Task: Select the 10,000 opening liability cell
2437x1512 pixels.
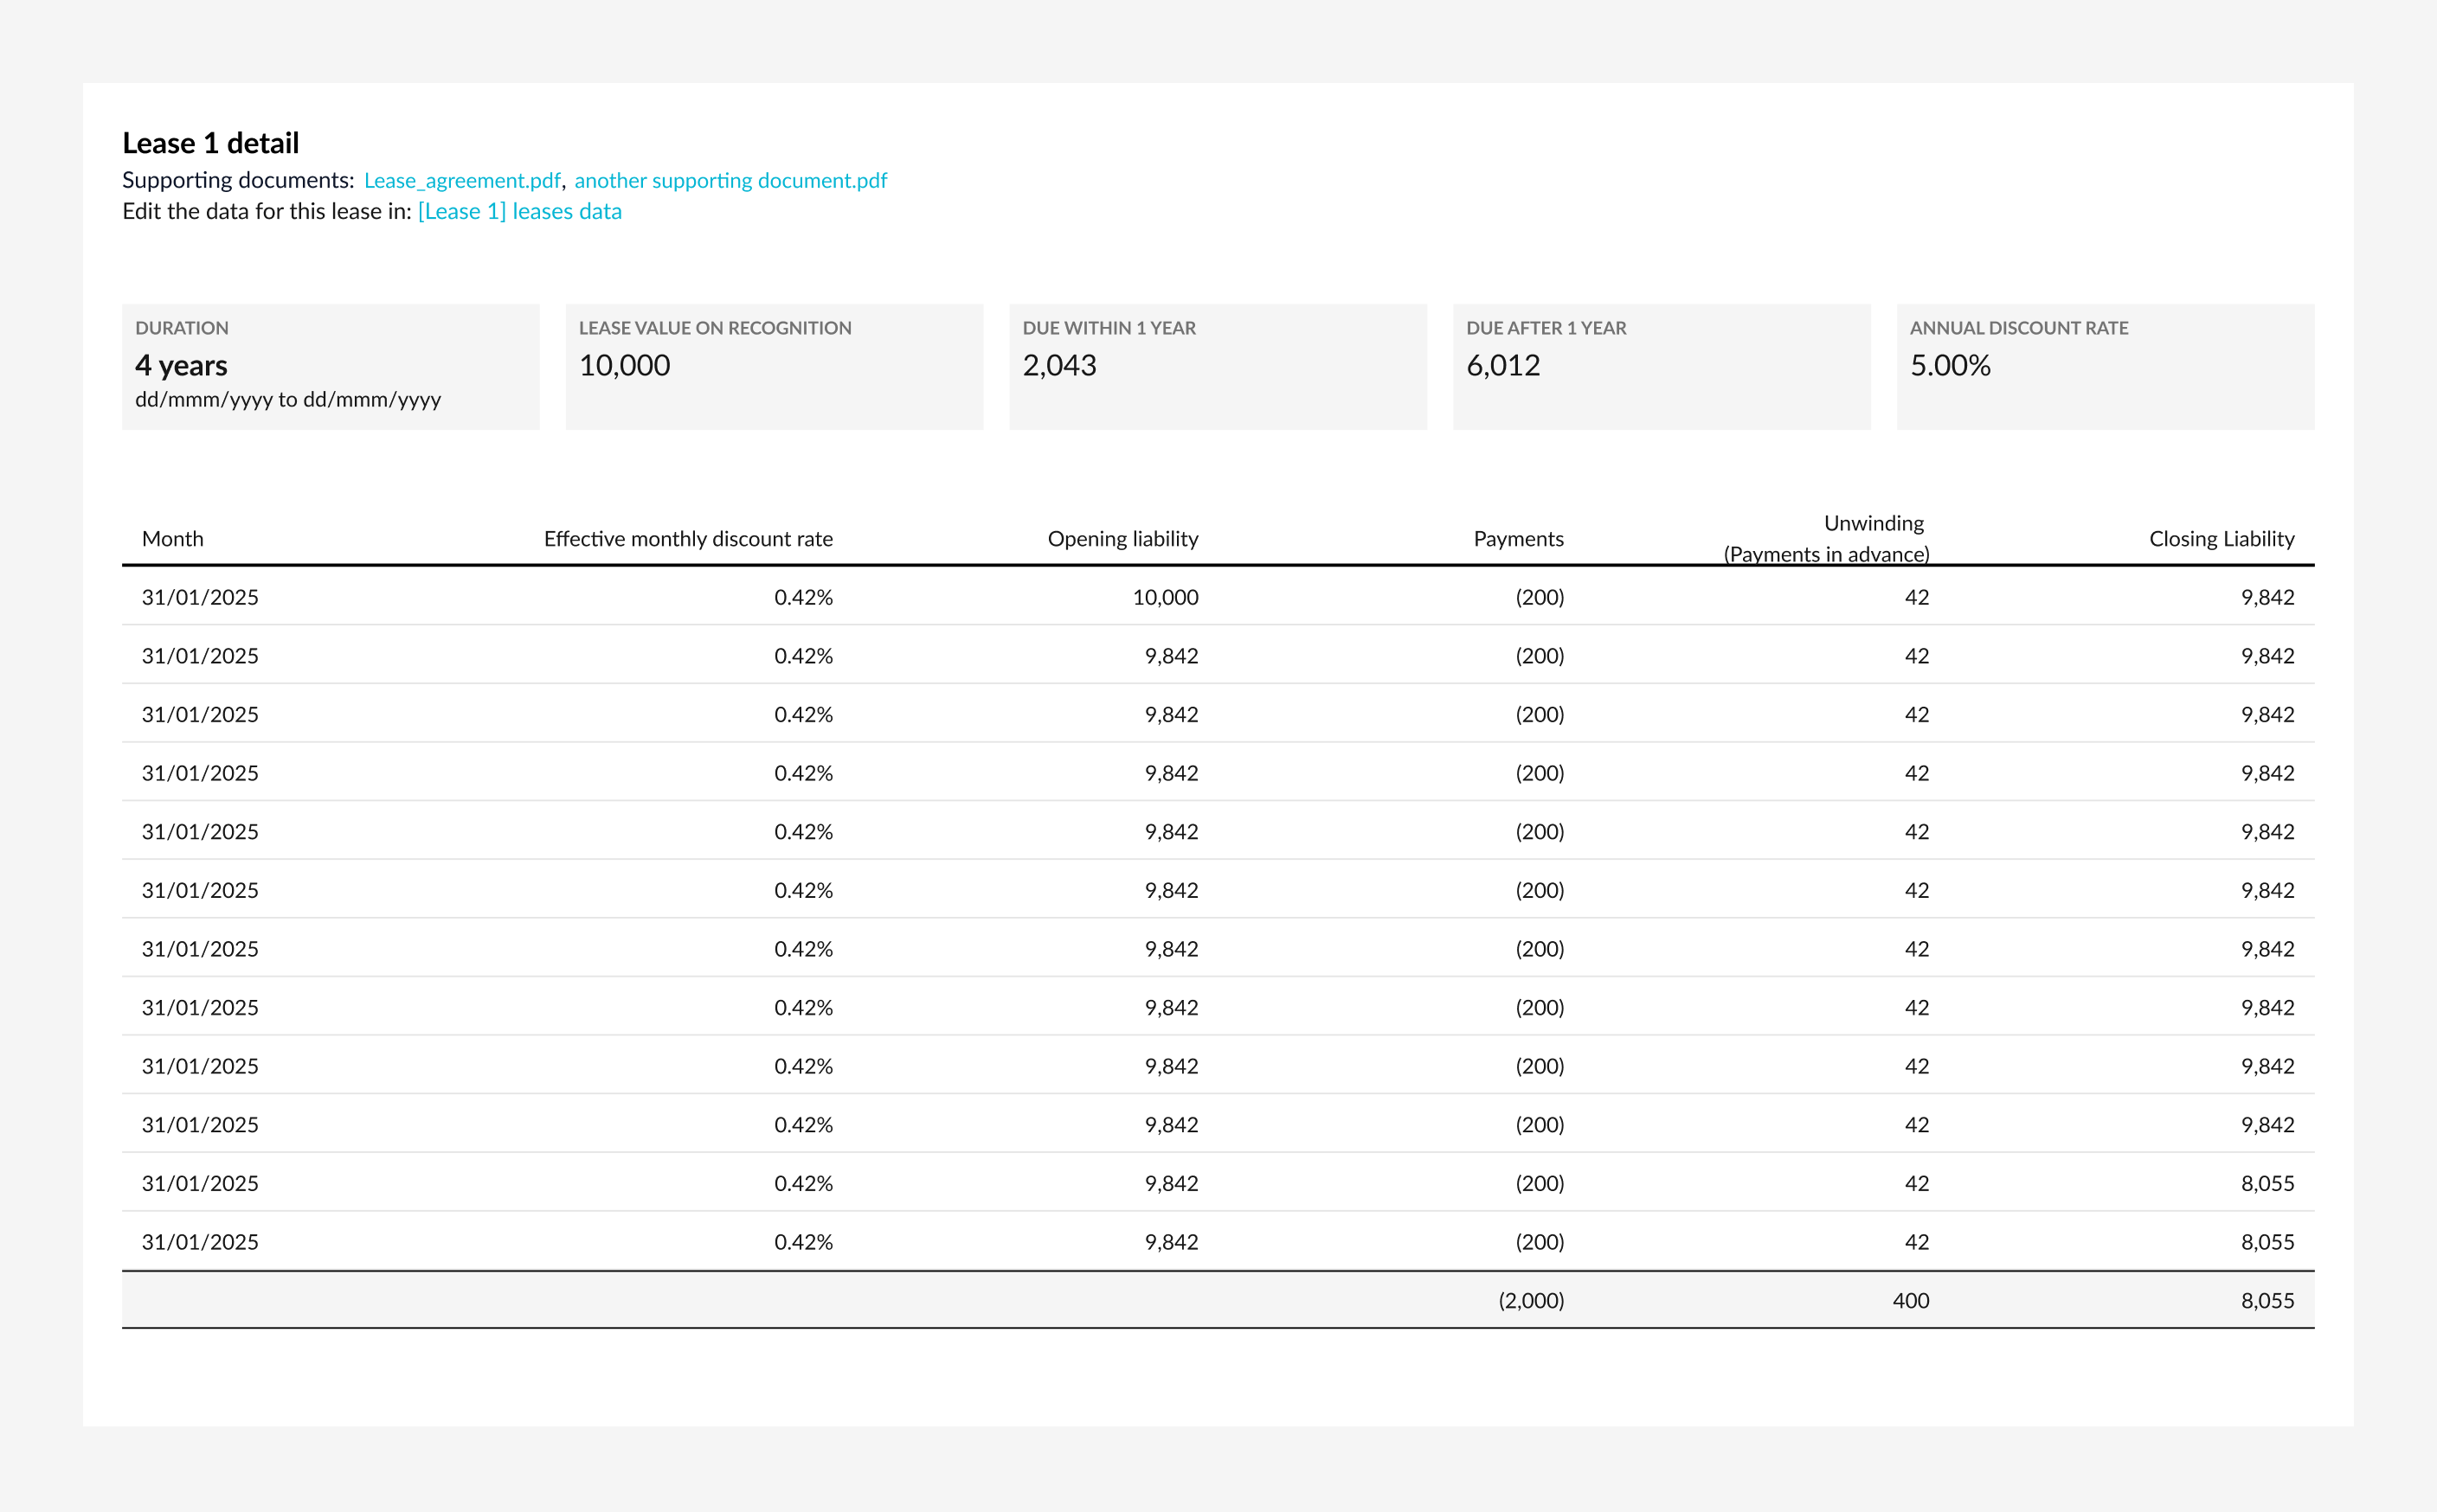Action: click(x=1165, y=597)
